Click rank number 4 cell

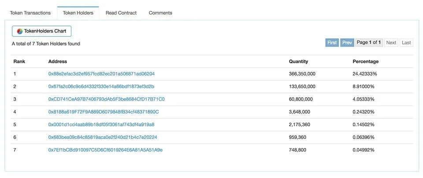pyautogui.click(x=15, y=112)
